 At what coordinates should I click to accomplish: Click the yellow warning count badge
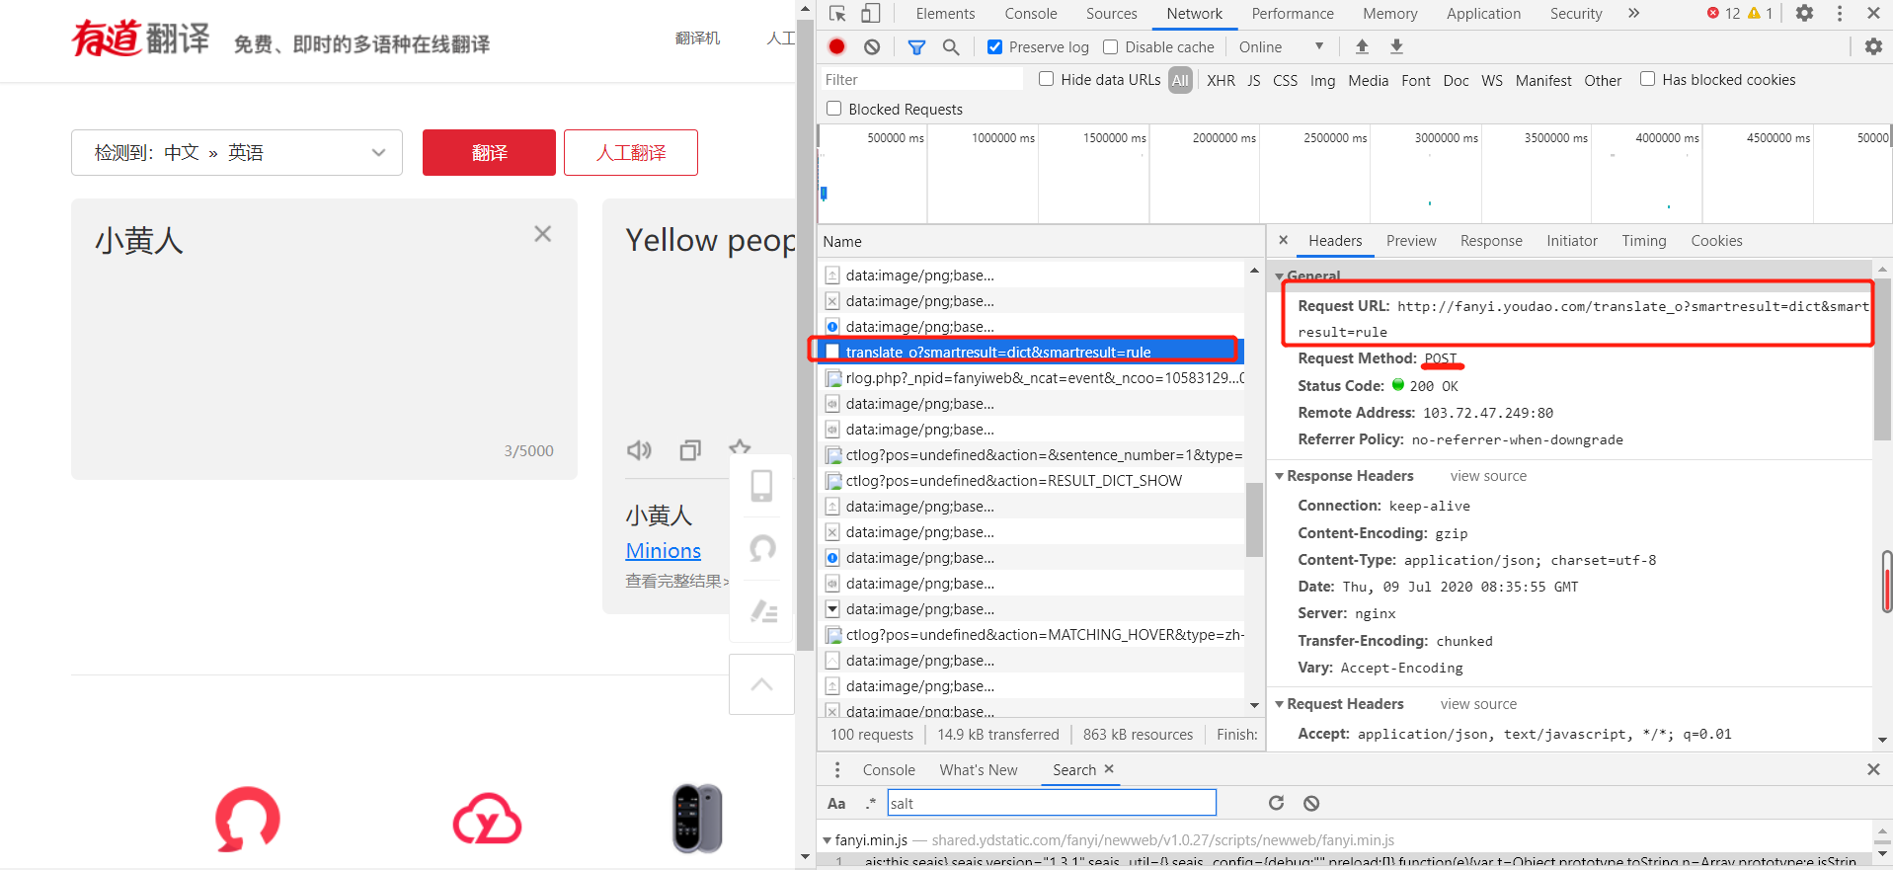[x=1760, y=14]
